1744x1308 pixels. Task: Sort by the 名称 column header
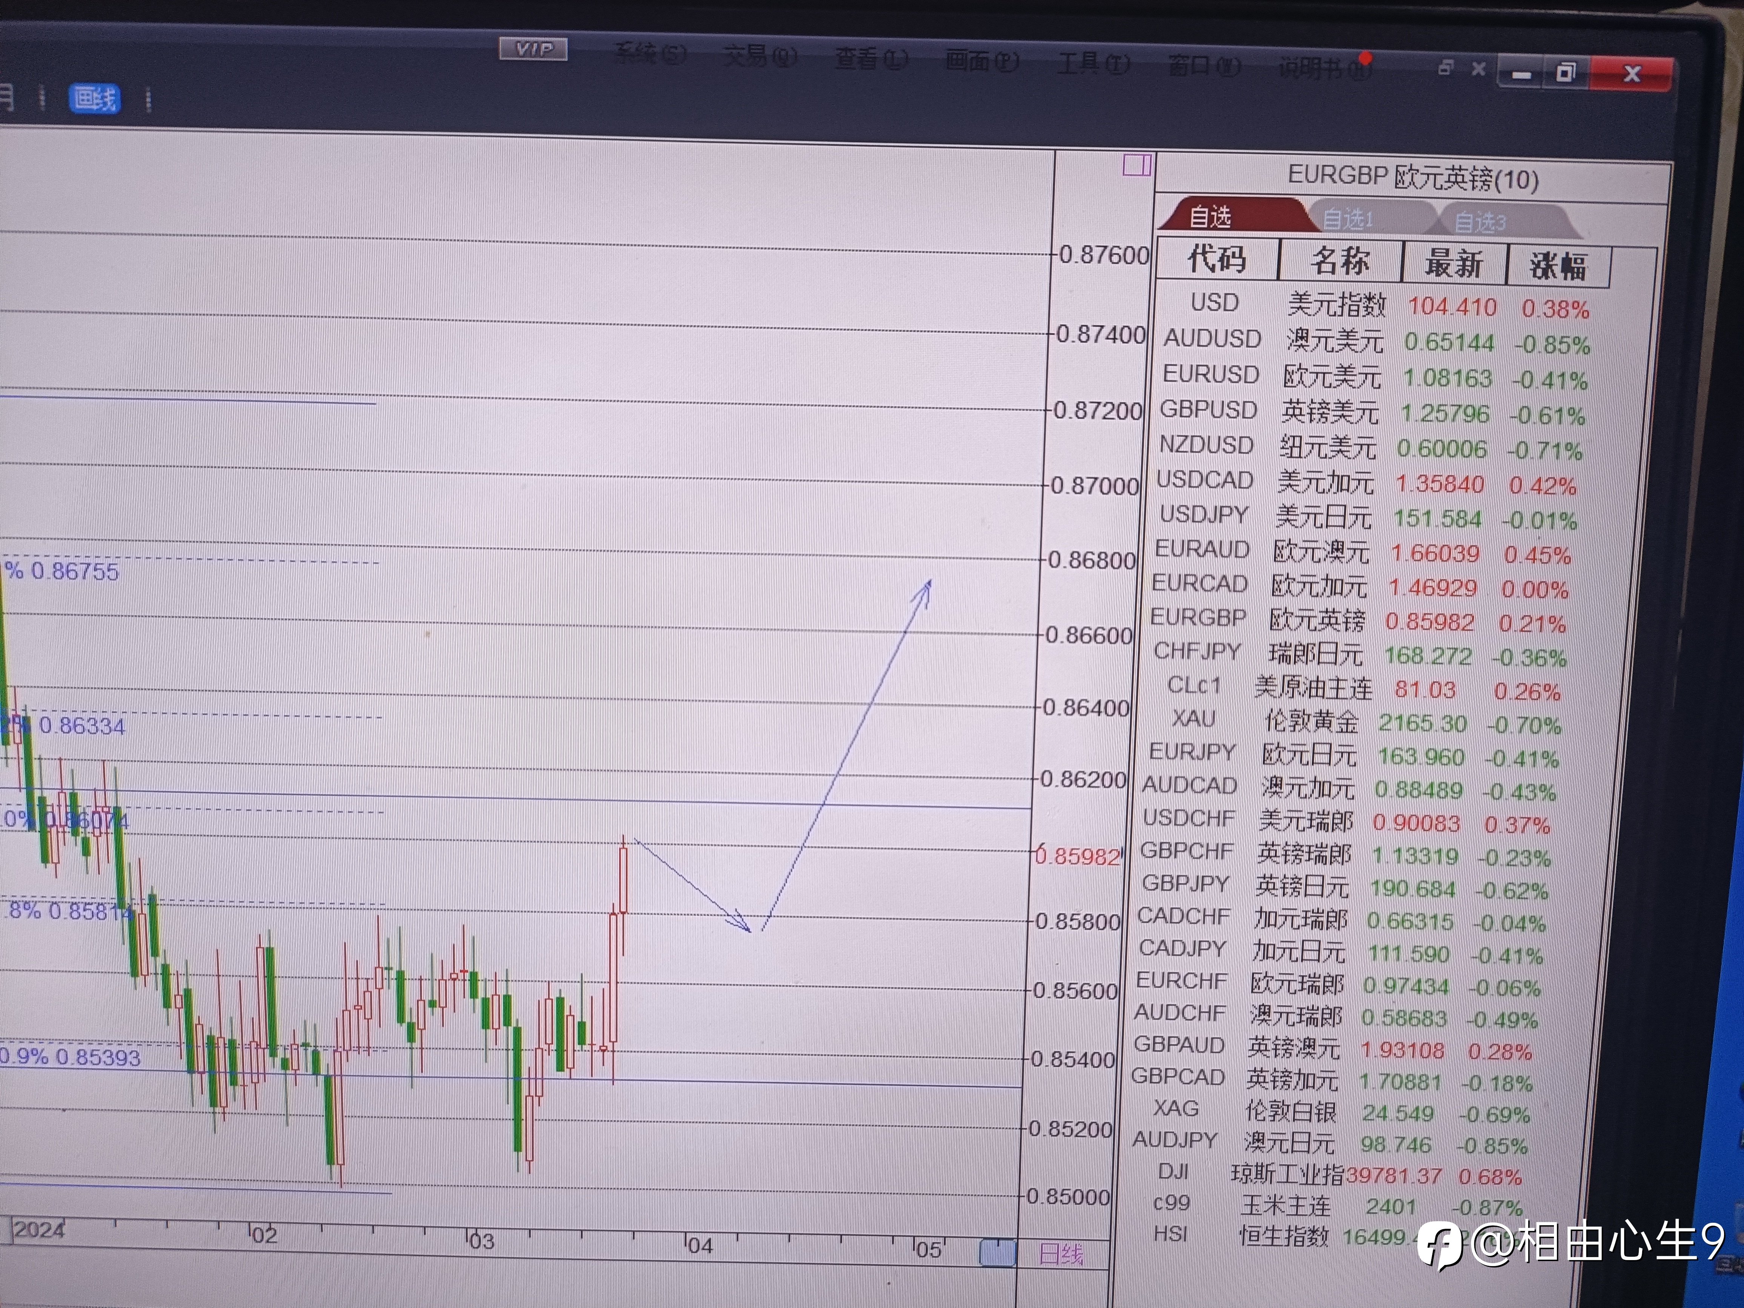pos(1340,261)
